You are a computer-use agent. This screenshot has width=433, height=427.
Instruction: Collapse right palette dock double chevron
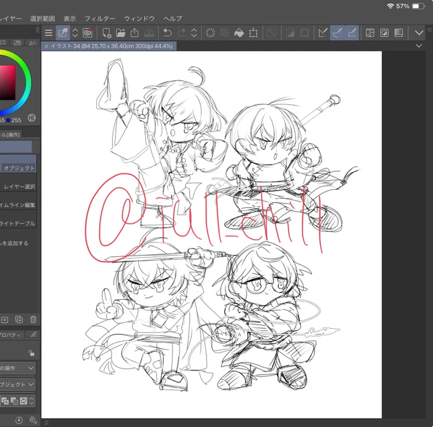click(x=429, y=29)
